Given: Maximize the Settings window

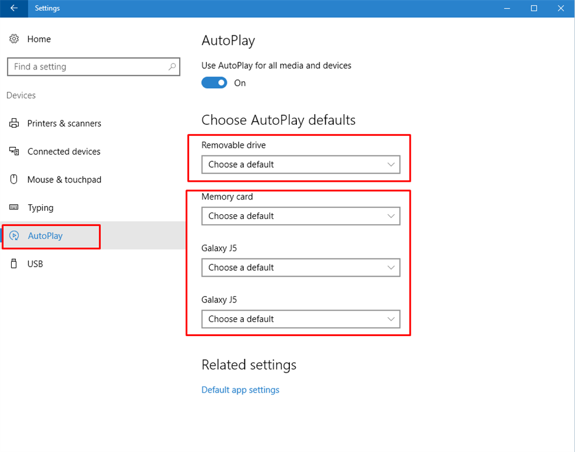Looking at the screenshot, I should click(x=534, y=8).
